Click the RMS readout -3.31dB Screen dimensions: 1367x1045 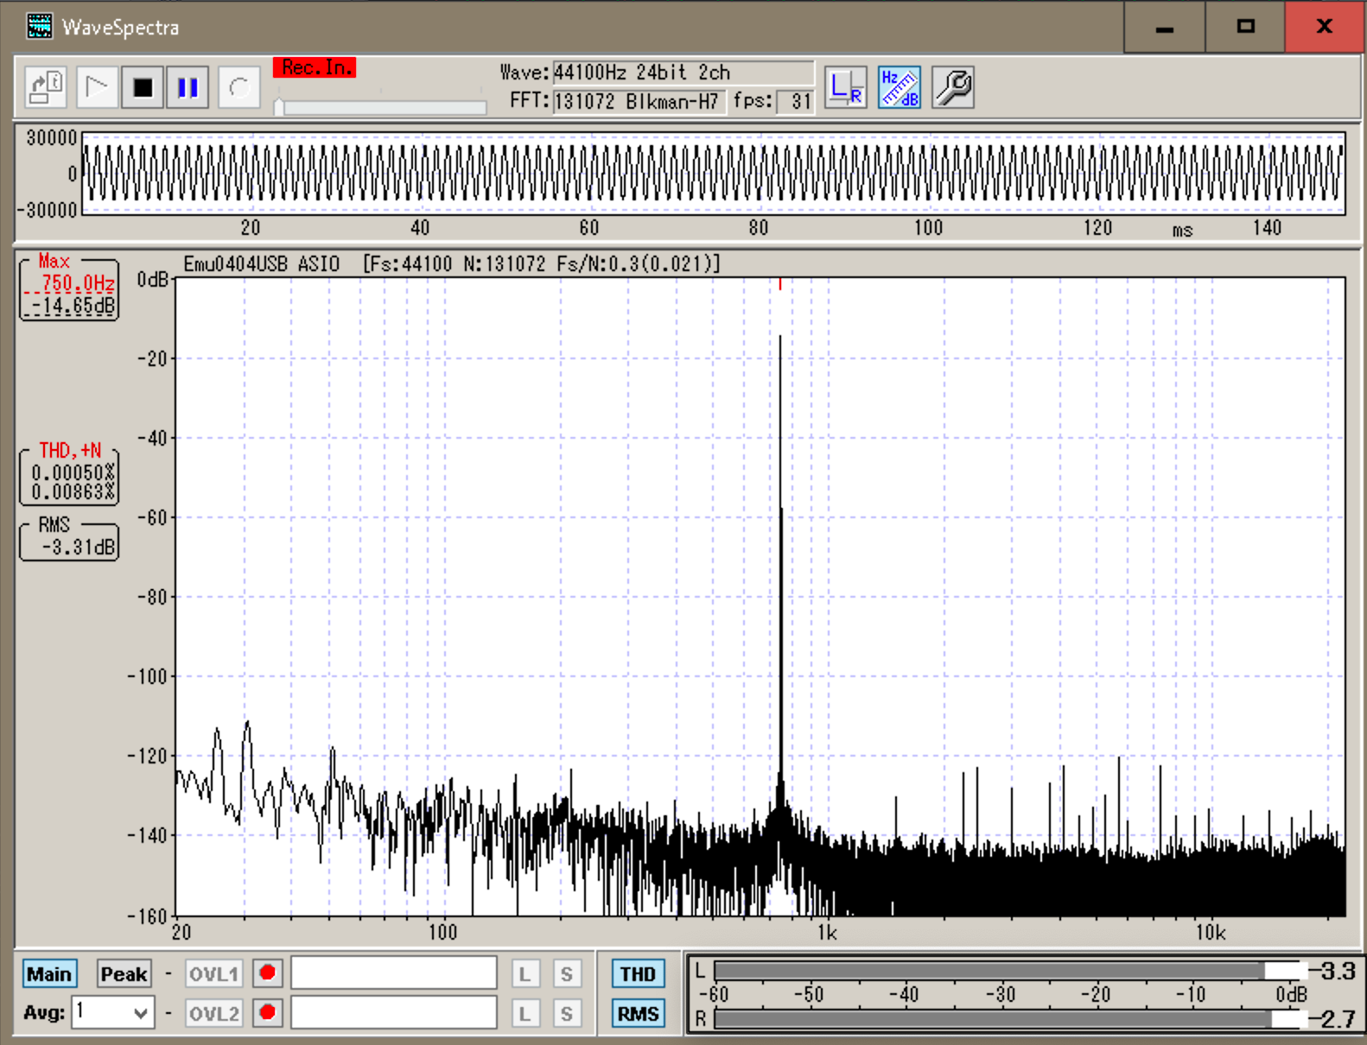tap(78, 548)
